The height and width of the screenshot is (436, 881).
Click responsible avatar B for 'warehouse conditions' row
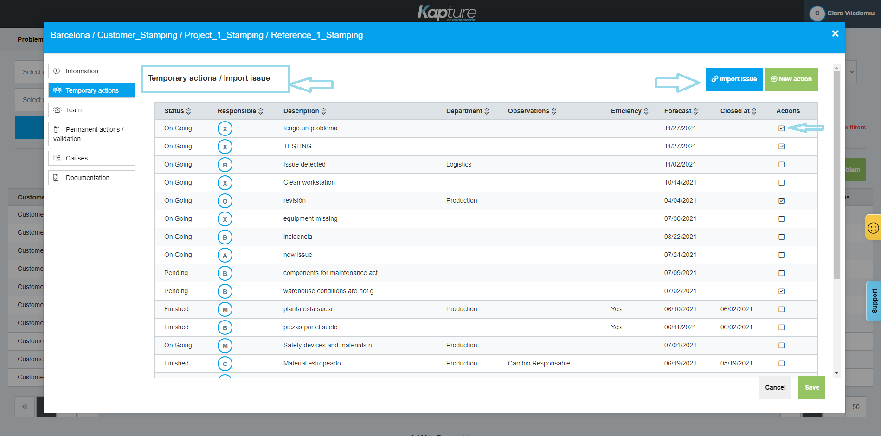coord(225,291)
